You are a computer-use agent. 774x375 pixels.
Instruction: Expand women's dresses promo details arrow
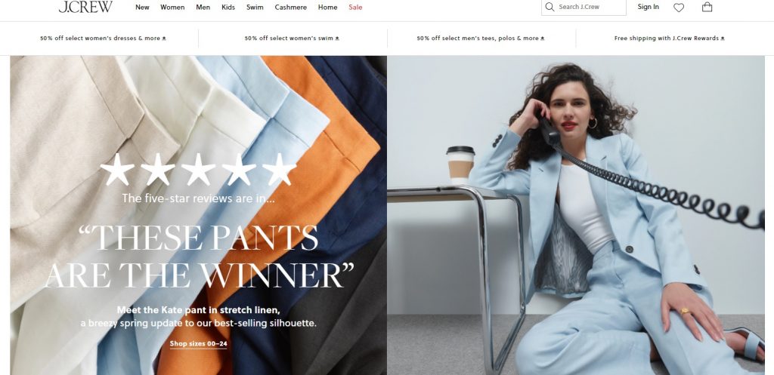(x=164, y=38)
